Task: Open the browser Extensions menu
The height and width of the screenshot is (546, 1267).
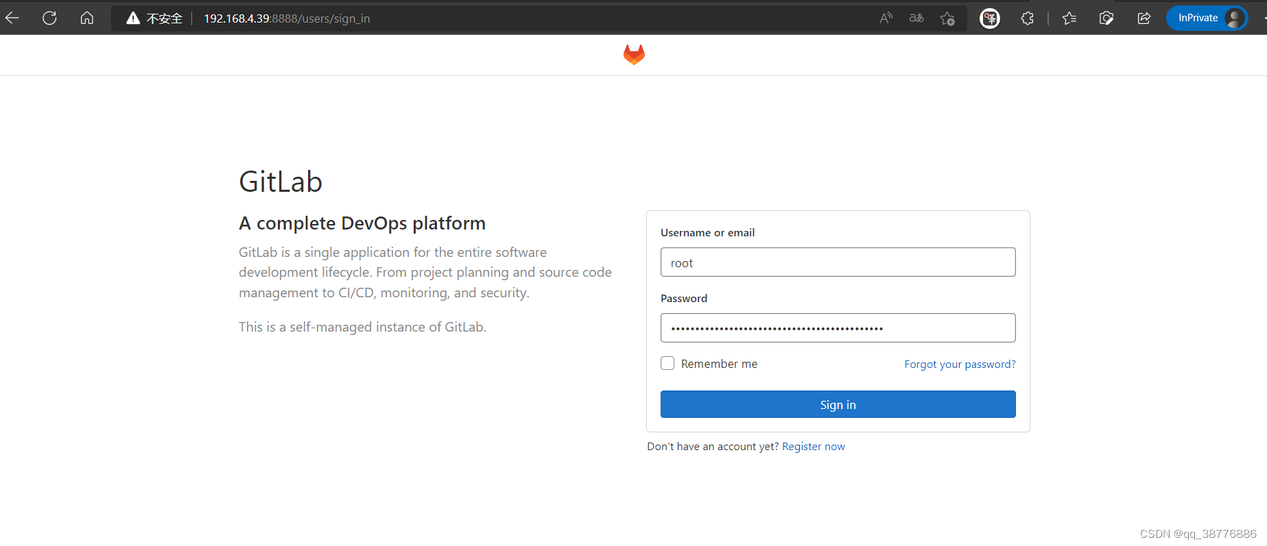Action: pos(1027,18)
